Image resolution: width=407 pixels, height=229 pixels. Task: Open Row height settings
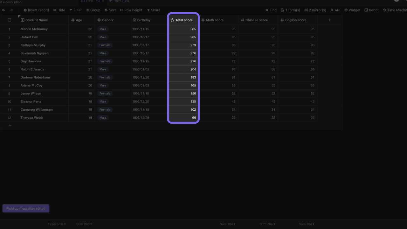(131, 10)
